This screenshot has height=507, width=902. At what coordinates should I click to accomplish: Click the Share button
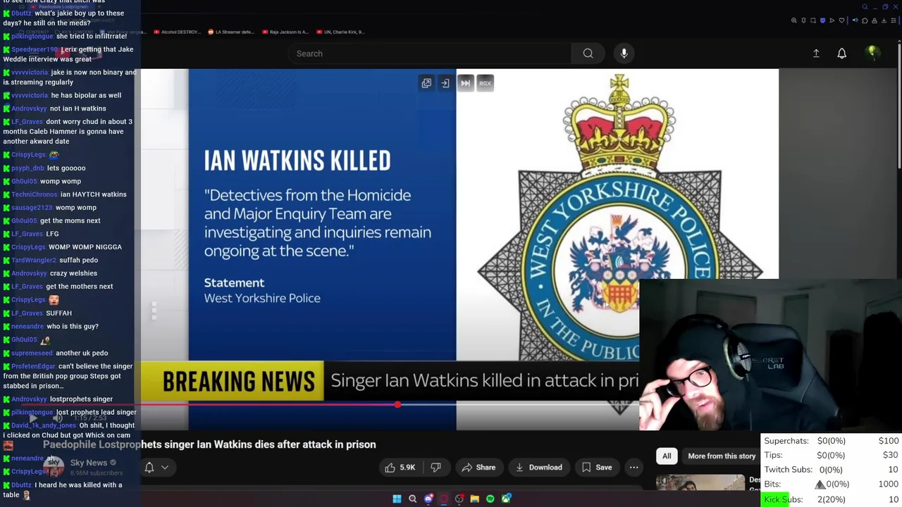(478, 468)
